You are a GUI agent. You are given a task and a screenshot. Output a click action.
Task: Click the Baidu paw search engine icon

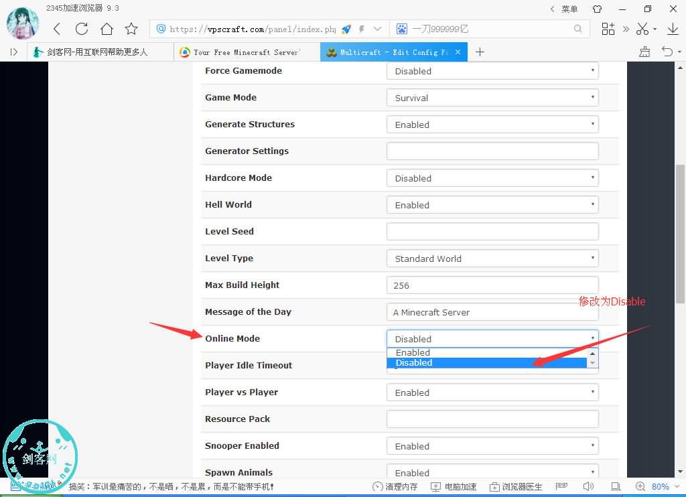pyautogui.click(x=402, y=29)
